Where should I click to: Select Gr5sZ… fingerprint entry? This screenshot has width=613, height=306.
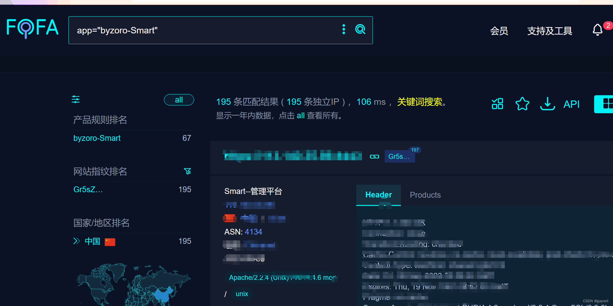(x=88, y=190)
